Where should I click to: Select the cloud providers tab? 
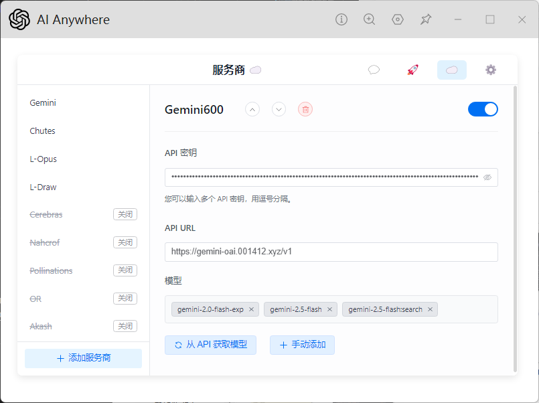point(452,70)
